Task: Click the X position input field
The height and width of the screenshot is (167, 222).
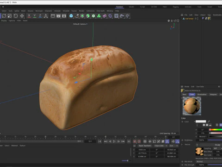Action: (142, 150)
